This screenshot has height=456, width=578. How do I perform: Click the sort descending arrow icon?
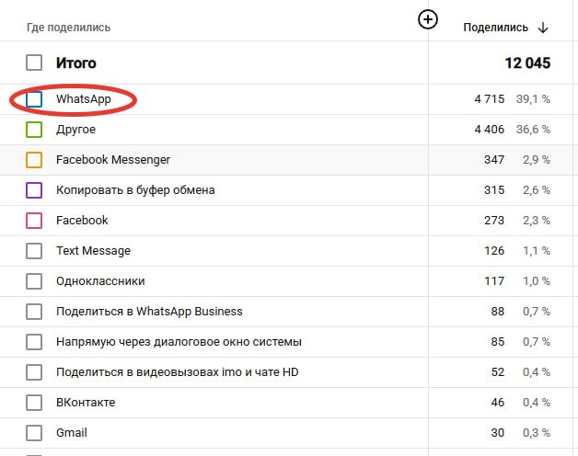[x=543, y=28]
